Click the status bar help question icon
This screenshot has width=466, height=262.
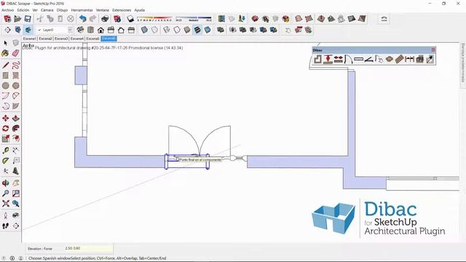click(x=4, y=258)
